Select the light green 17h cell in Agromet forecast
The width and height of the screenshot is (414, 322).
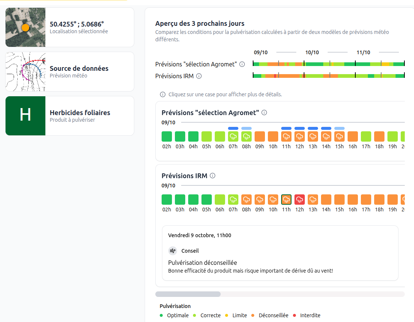point(366,136)
